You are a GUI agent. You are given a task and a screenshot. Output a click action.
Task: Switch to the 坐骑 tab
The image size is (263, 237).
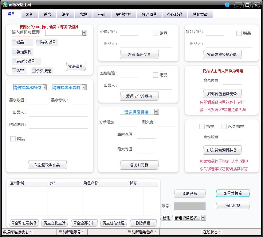tap(102, 14)
